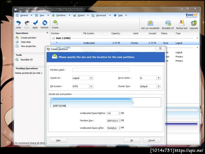Collapse the Operations panel chevron
205x154 pixels.
coord(47,33)
